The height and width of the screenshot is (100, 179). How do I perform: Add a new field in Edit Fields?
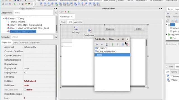pyautogui.click(x=97, y=44)
